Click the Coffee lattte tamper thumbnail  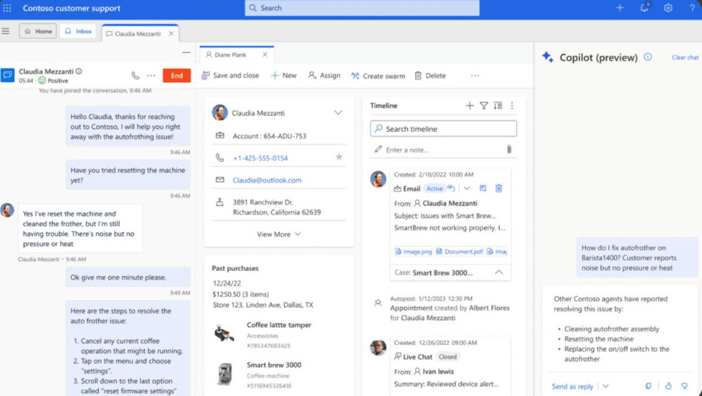point(224,334)
